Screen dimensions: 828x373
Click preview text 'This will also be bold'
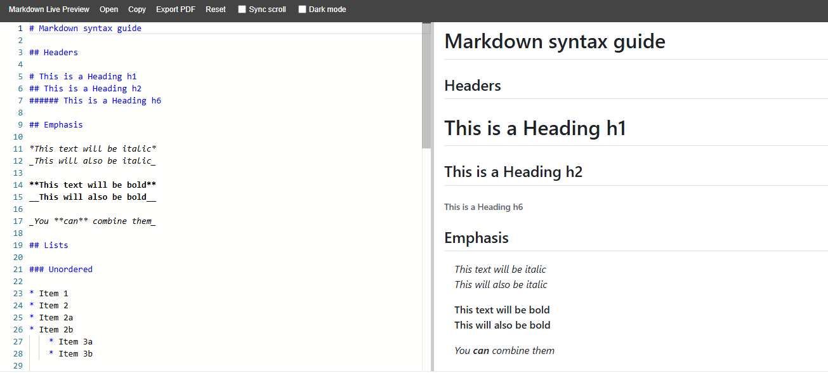(x=503, y=325)
